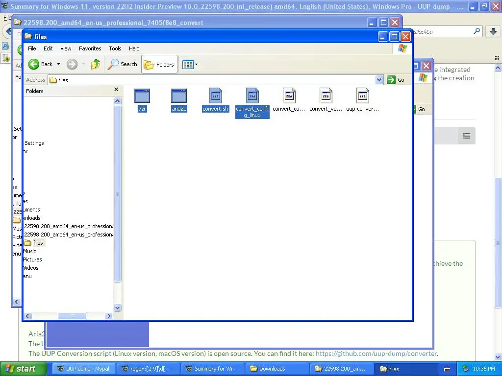Screen dimensions: 502x376
Task: Open the Views dropdown in toolbar
Action: point(190,64)
